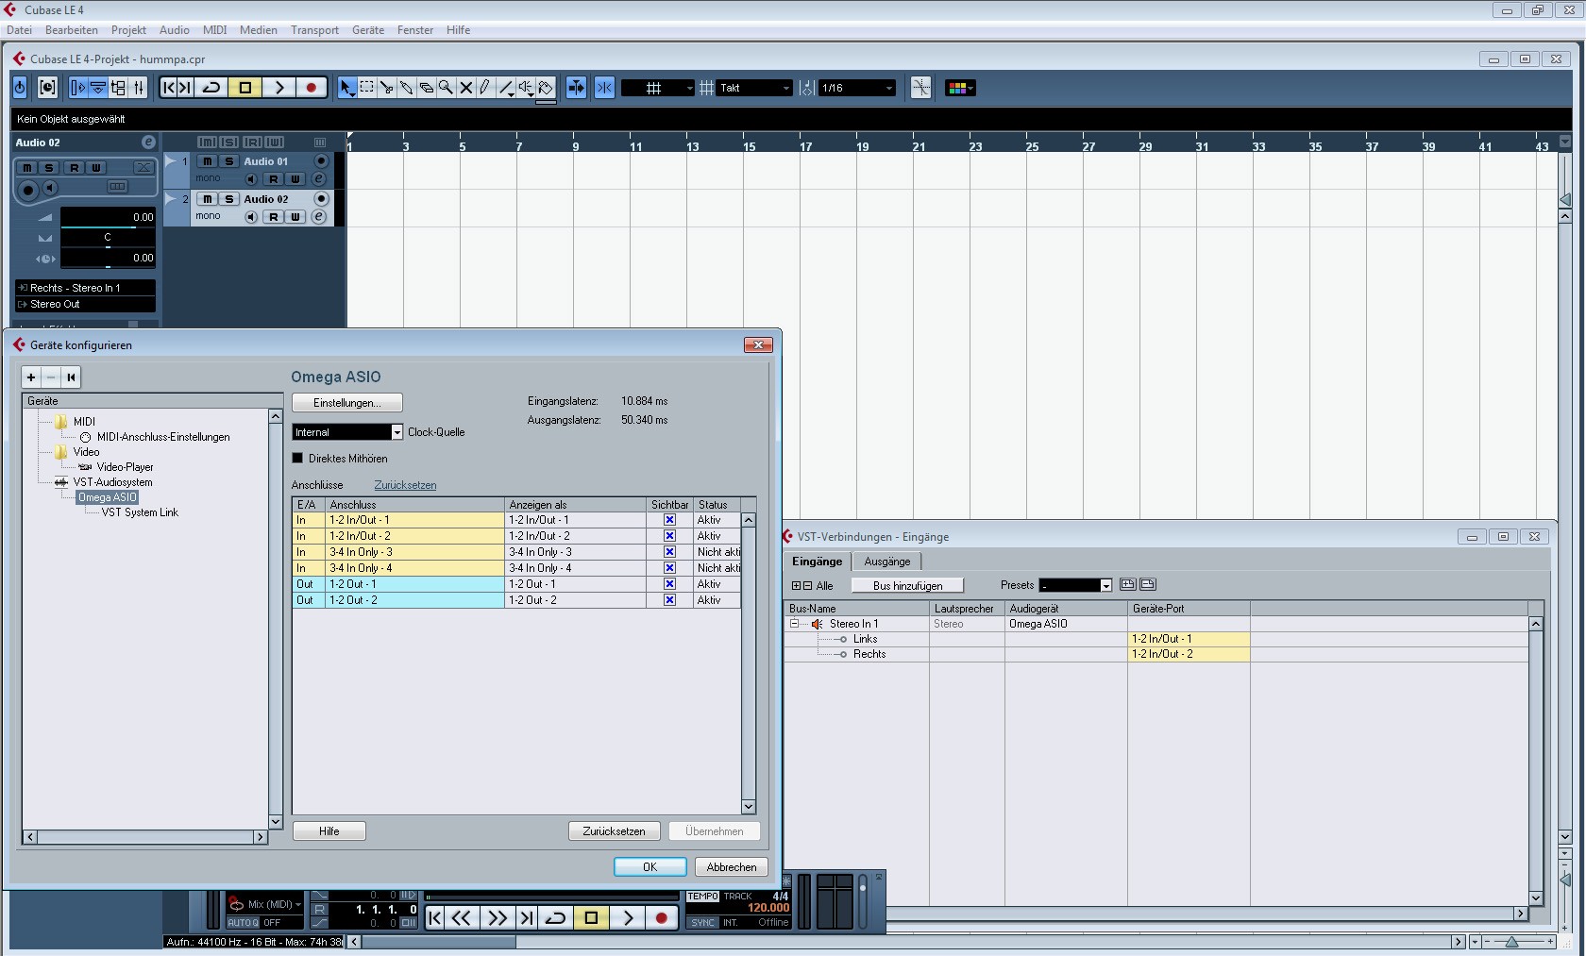Toggle cycle loop in transport panel

pos(556,917)
